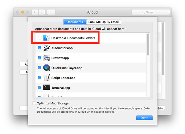Uncheck the Automator.app checkbox
The width and height of the screenshot is (185, 134).
click(x=39, y=48)
